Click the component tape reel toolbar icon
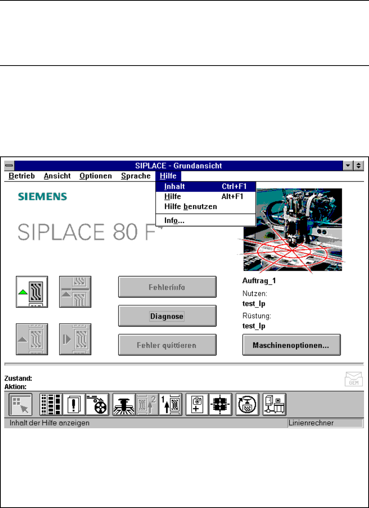Viewport: 369px width, 508px height. click(97, 404)
